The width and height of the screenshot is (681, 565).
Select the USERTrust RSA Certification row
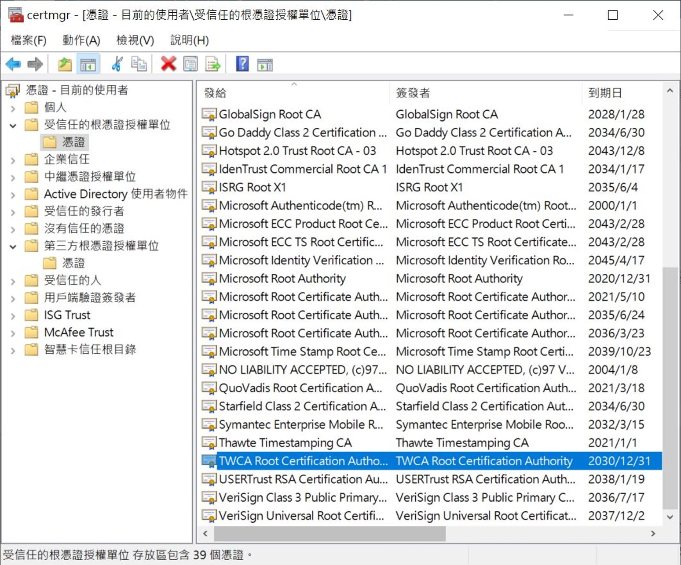[x=431, y=479]
